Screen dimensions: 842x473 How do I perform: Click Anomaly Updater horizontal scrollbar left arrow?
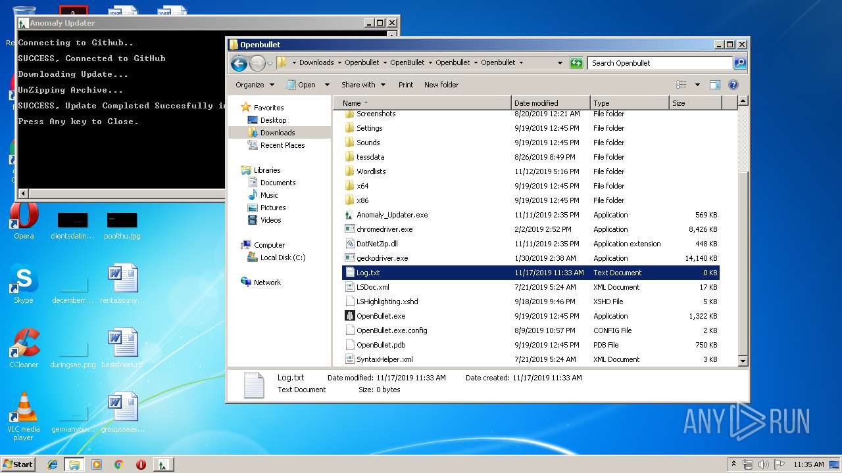coord(24,194)
